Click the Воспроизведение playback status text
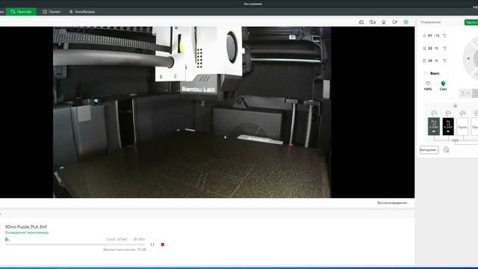The image size is (478, 269). (393, 202)
